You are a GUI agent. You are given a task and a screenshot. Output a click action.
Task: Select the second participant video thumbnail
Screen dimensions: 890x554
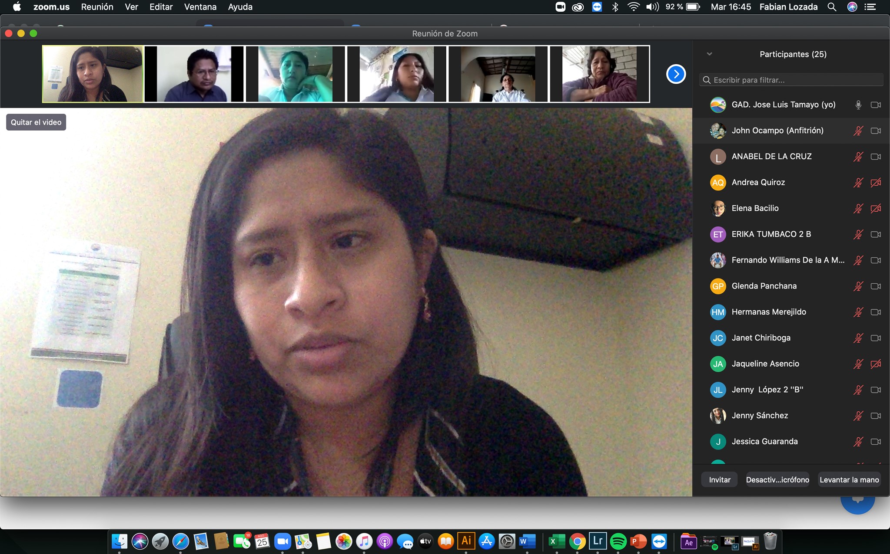[194, 74]
